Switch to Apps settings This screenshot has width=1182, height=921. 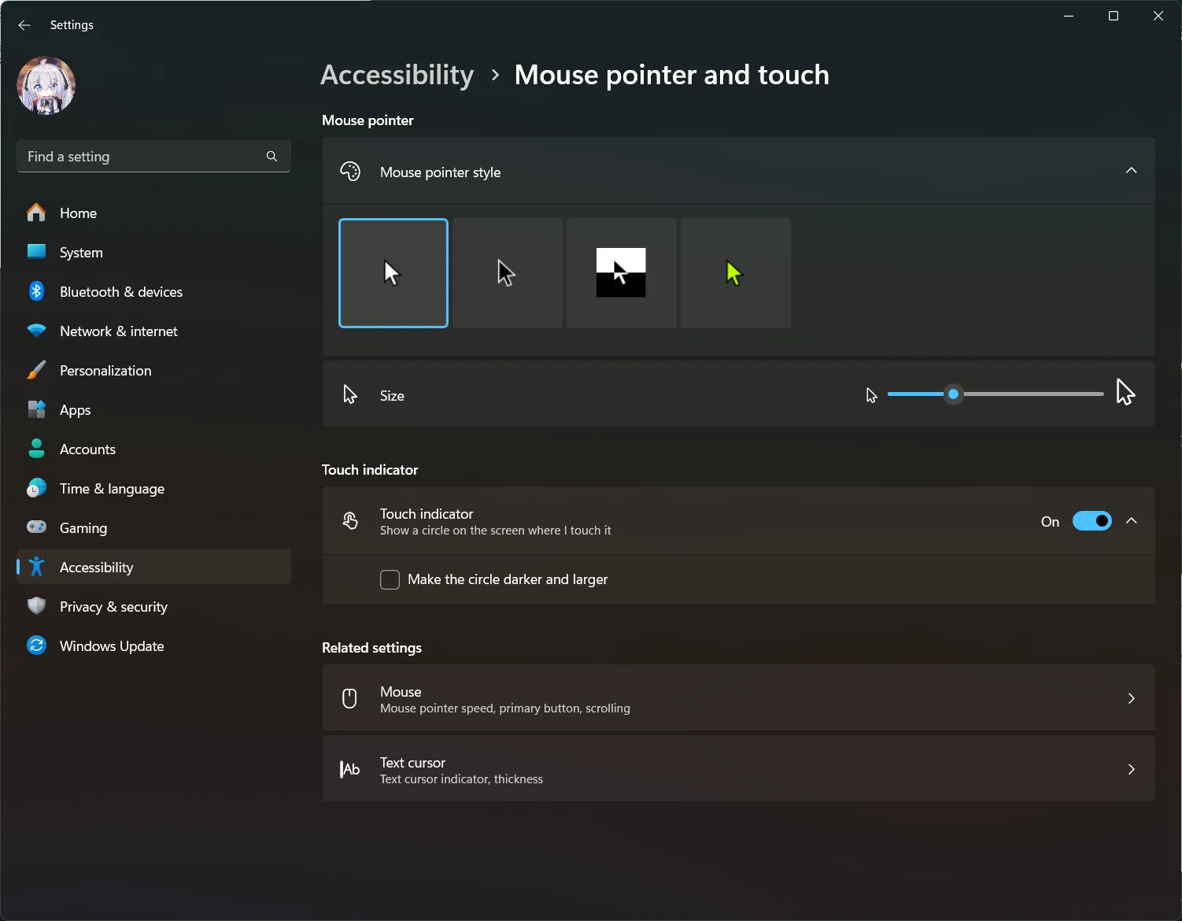153,409
